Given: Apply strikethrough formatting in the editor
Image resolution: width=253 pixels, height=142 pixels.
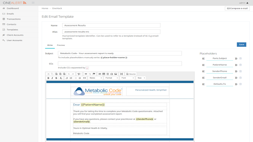Looking at the screenshot, I should click(56, 78).
